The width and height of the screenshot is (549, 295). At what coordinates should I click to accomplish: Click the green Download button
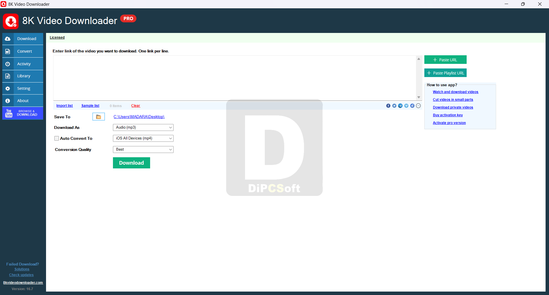pos(132,163)
